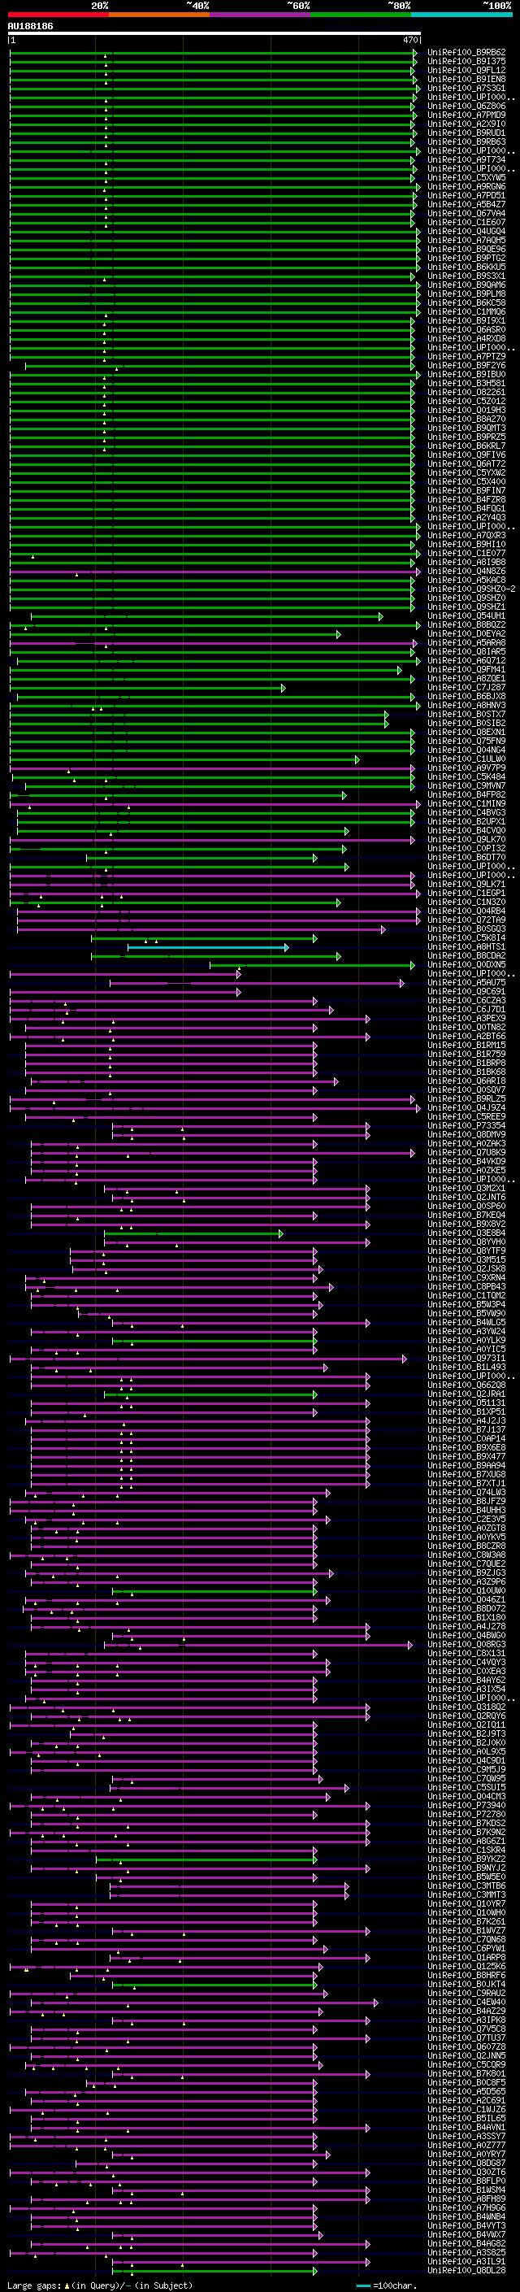Viewport: 520px width, 2292px height.
Task: Click the red ~20% identity legend segment
Action: point(58,15)
